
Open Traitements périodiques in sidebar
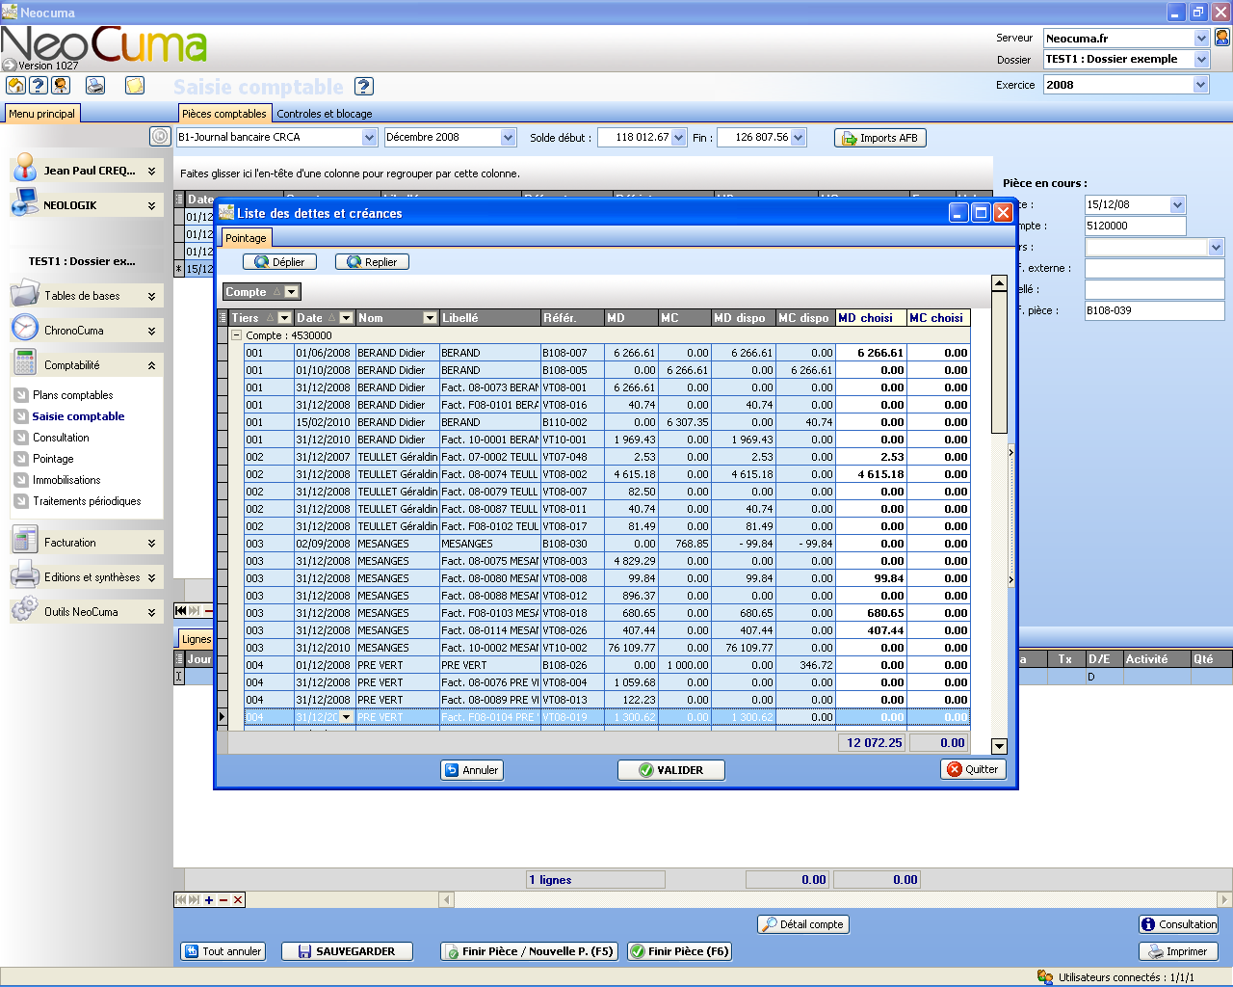click(87, 501)
